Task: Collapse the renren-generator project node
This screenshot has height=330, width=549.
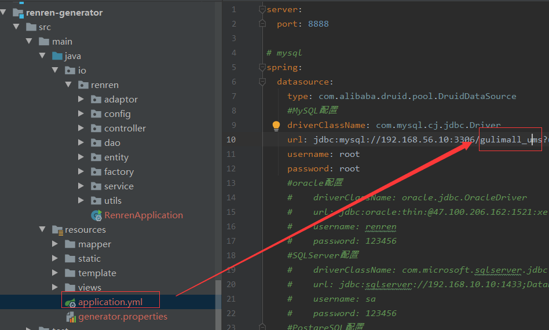Action: tap(3, 12)
